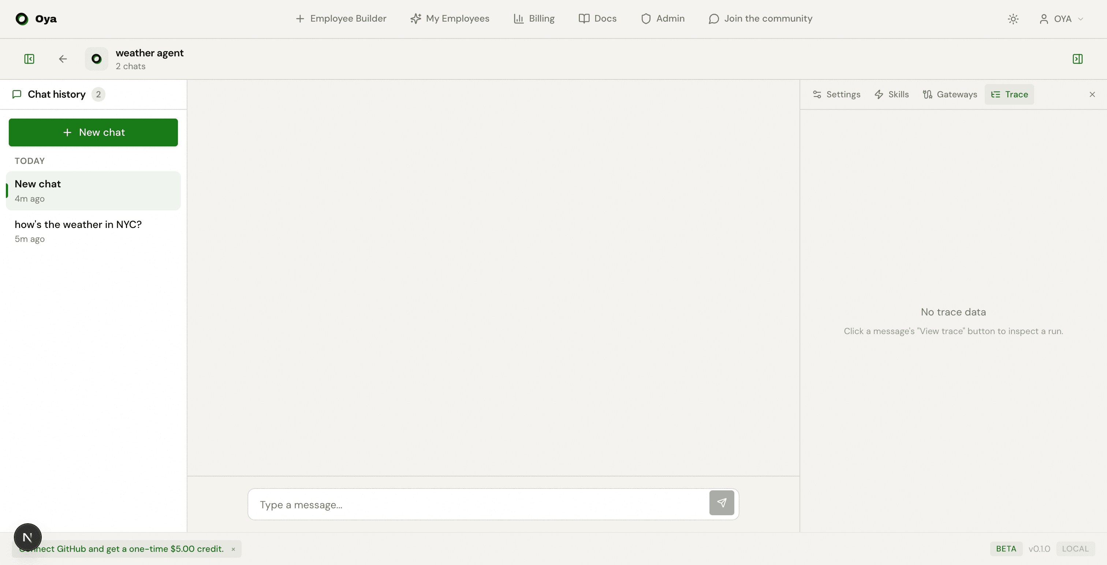1107x565 pixels.
Task: Open the Settings tab in the panel
Action: coord(835,94)
